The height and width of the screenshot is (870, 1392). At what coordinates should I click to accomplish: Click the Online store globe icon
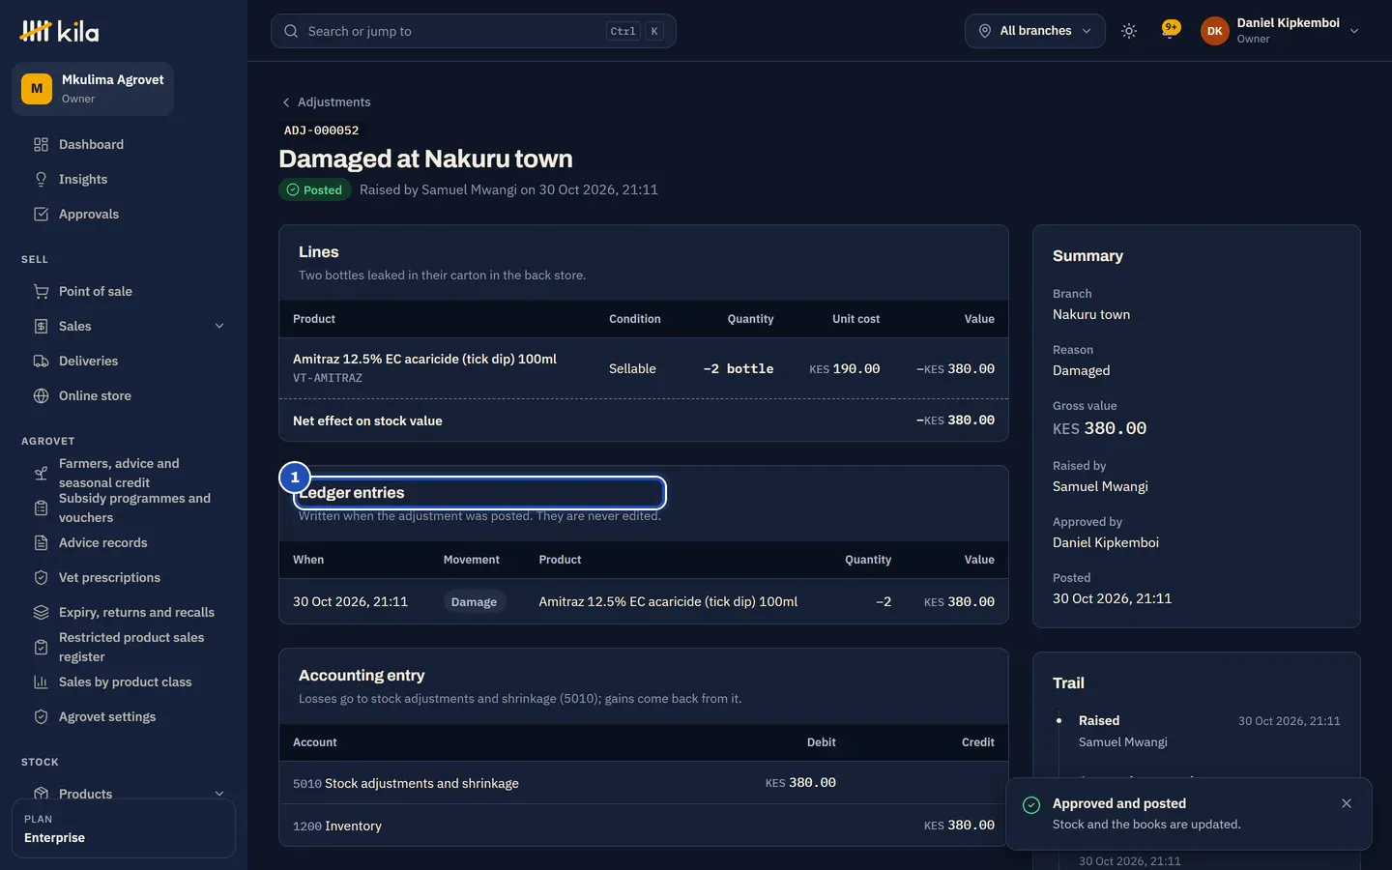tap(41, 396)
